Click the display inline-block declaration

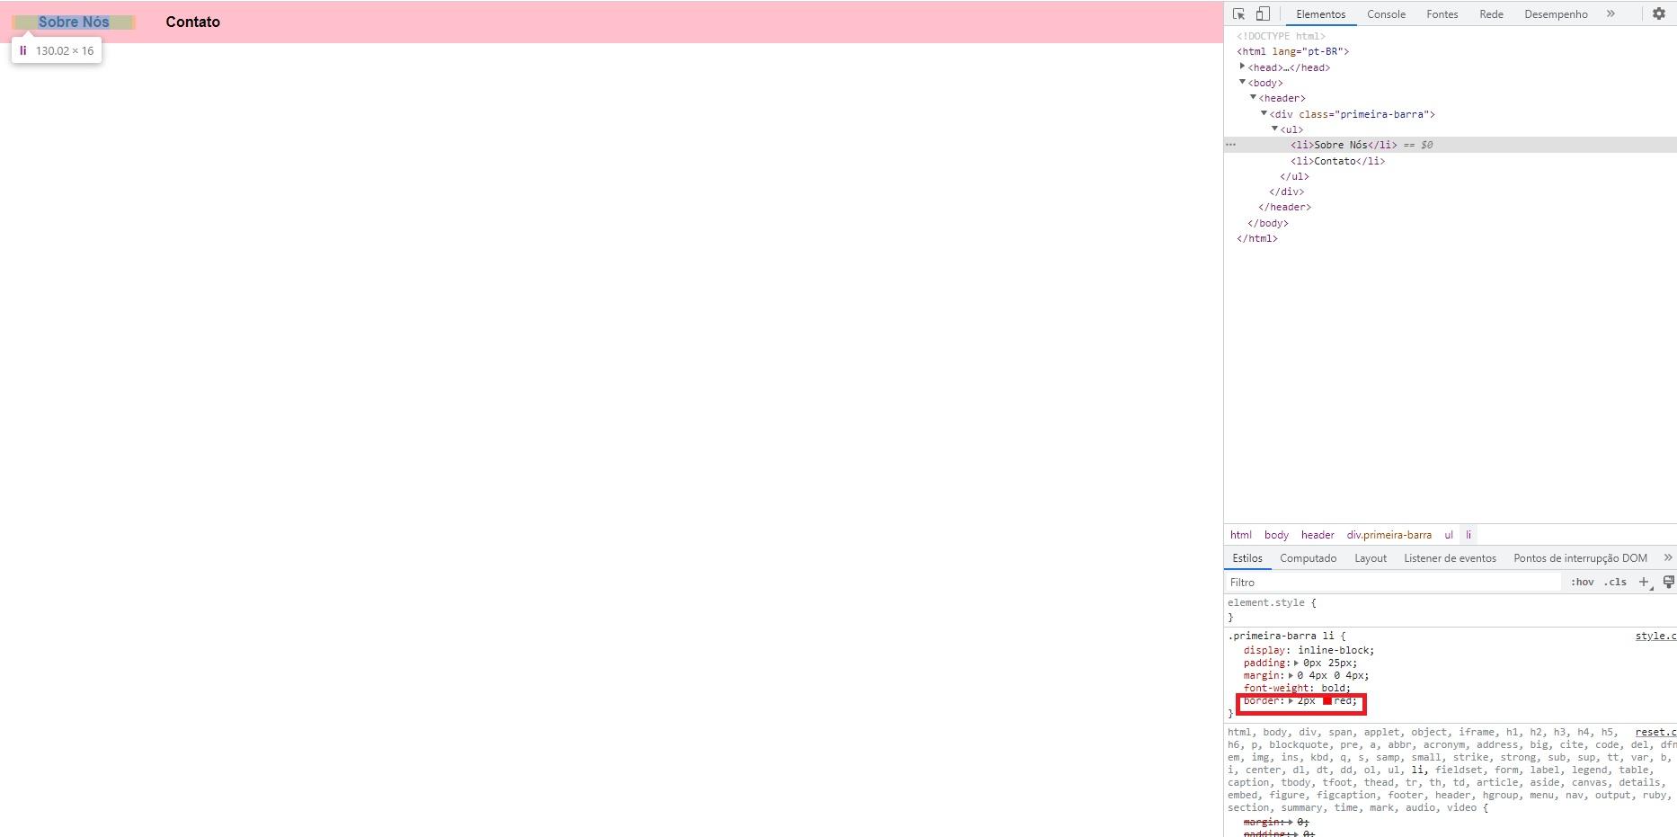pyautogui.click(x=1309, y=651)
